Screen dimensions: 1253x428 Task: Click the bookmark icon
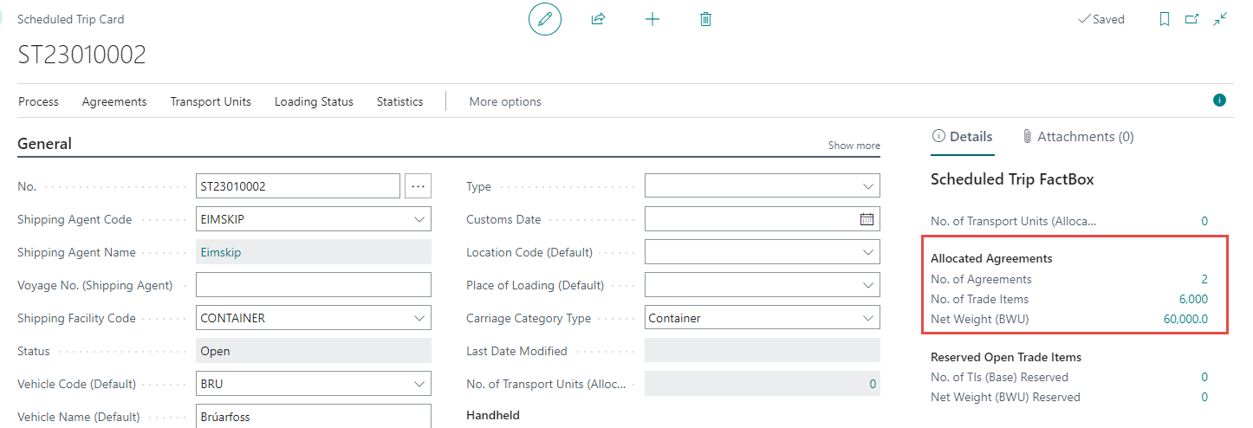[1165, 19]
